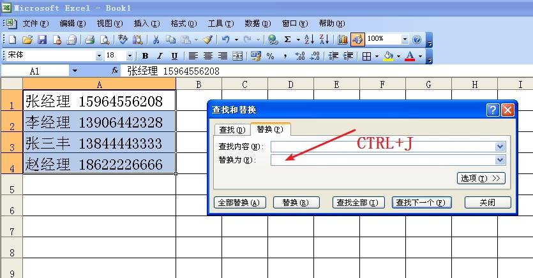Sort ascending A to Z
Viewport: 533px width, 278px height.
pyautogui.click(x=309, y=40)
